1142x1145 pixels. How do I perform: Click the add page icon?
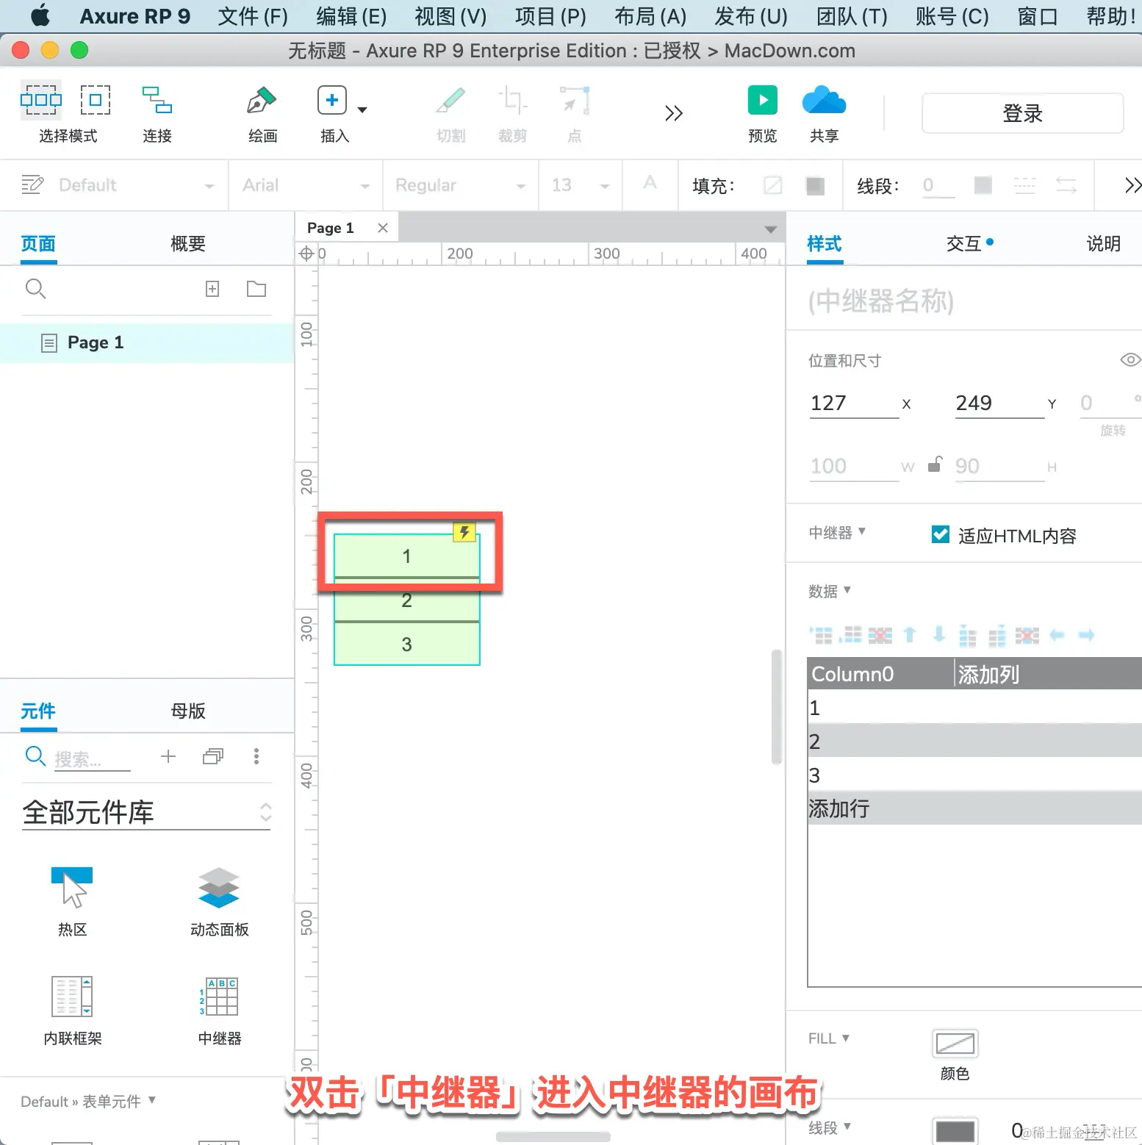click(212, 289)
